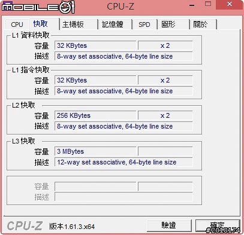Click the L2 快取 group title
Image resolution: width=244 pixels, height=235 pixels.
[23, 105]
